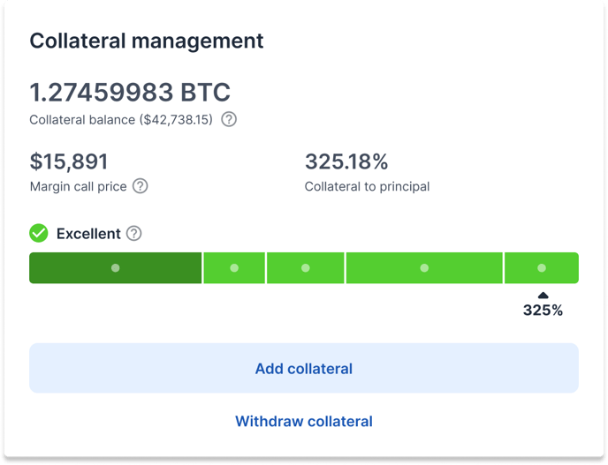Click the green Excellent checkmark icon

coord(39,233)
